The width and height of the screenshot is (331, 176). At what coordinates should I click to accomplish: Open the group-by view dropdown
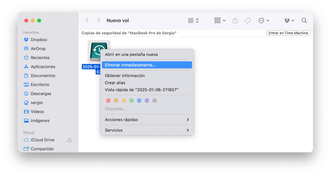click(x=220, y=20)
